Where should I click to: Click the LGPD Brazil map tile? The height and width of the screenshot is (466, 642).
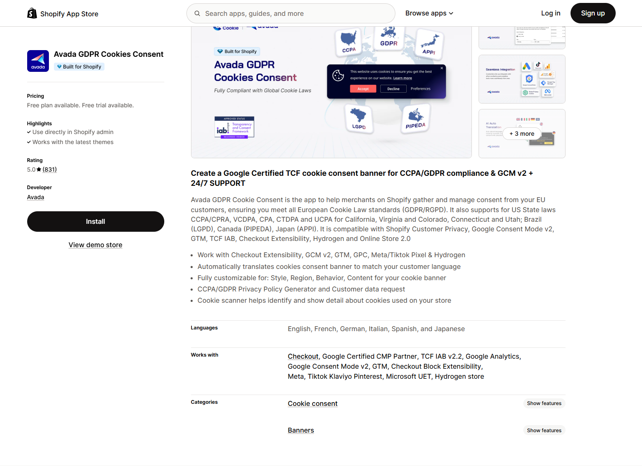coord(359,119)
